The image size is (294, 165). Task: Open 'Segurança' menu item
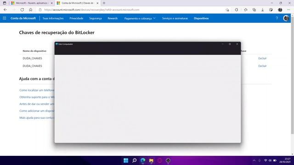pos(96,18)
